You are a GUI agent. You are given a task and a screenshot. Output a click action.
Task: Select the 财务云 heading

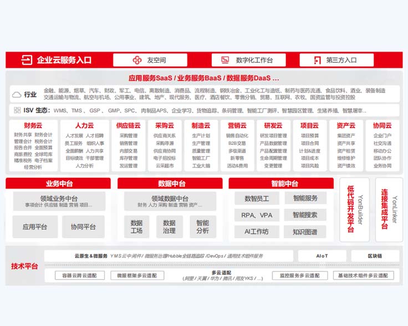click(33, 125)
